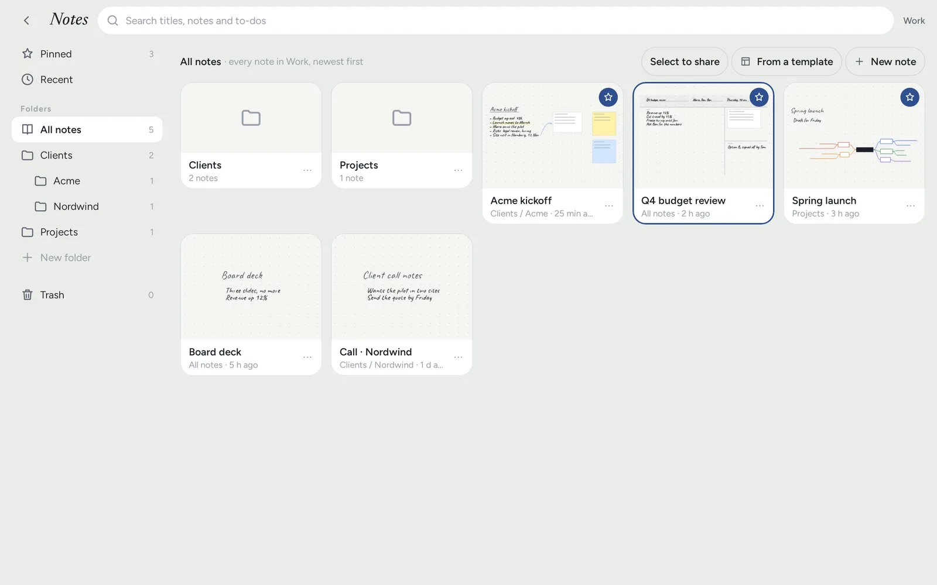Open more options for Projects folder card
Image resolution: width=937 pixels, height=585 pixels.
[458, 170]
